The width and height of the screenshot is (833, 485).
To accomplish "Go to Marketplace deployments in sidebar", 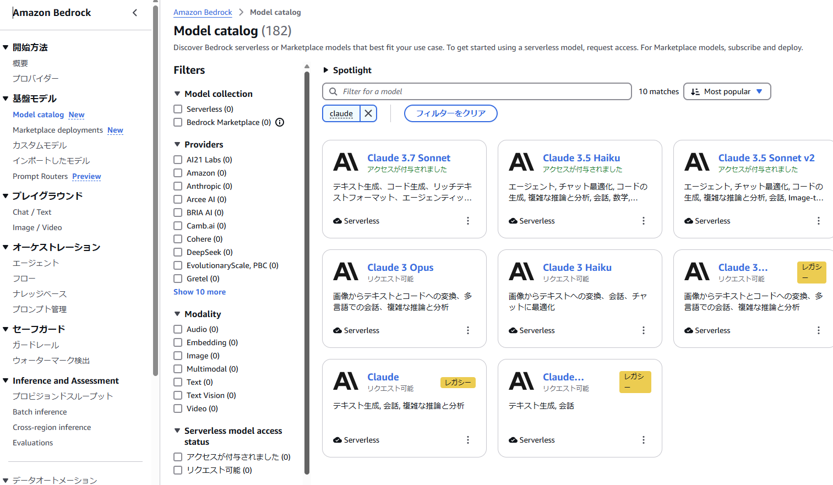I will pyautogui.click(x=58, y=130).
